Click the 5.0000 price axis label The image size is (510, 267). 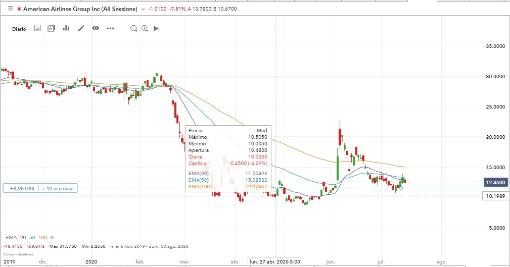(x=497, y=228)
